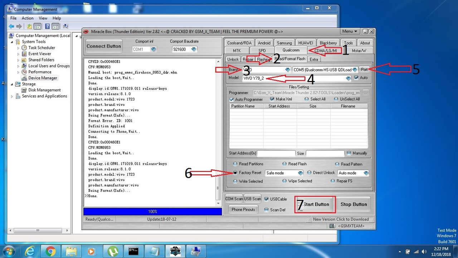
Task: Click the Up one level folder icon
Action: [x=29, y=26]
